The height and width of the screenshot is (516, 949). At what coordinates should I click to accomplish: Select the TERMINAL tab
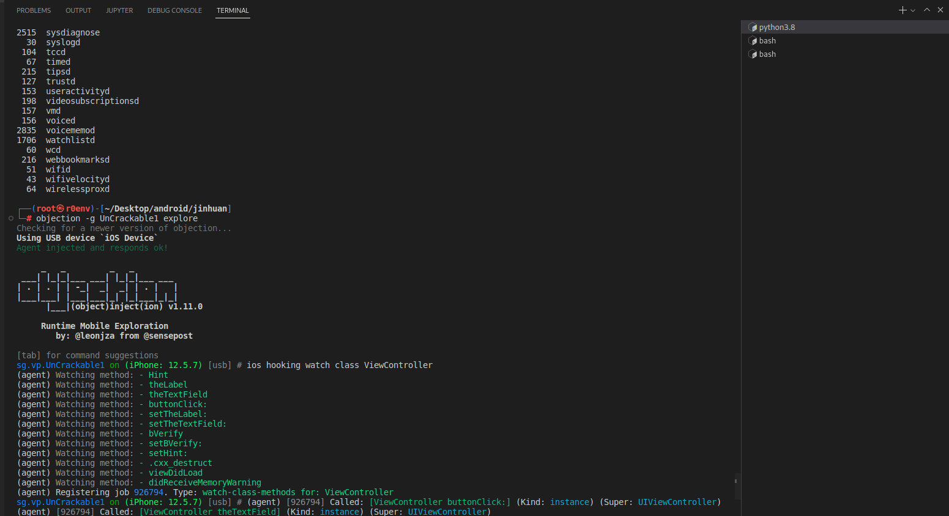pos(233,10)
